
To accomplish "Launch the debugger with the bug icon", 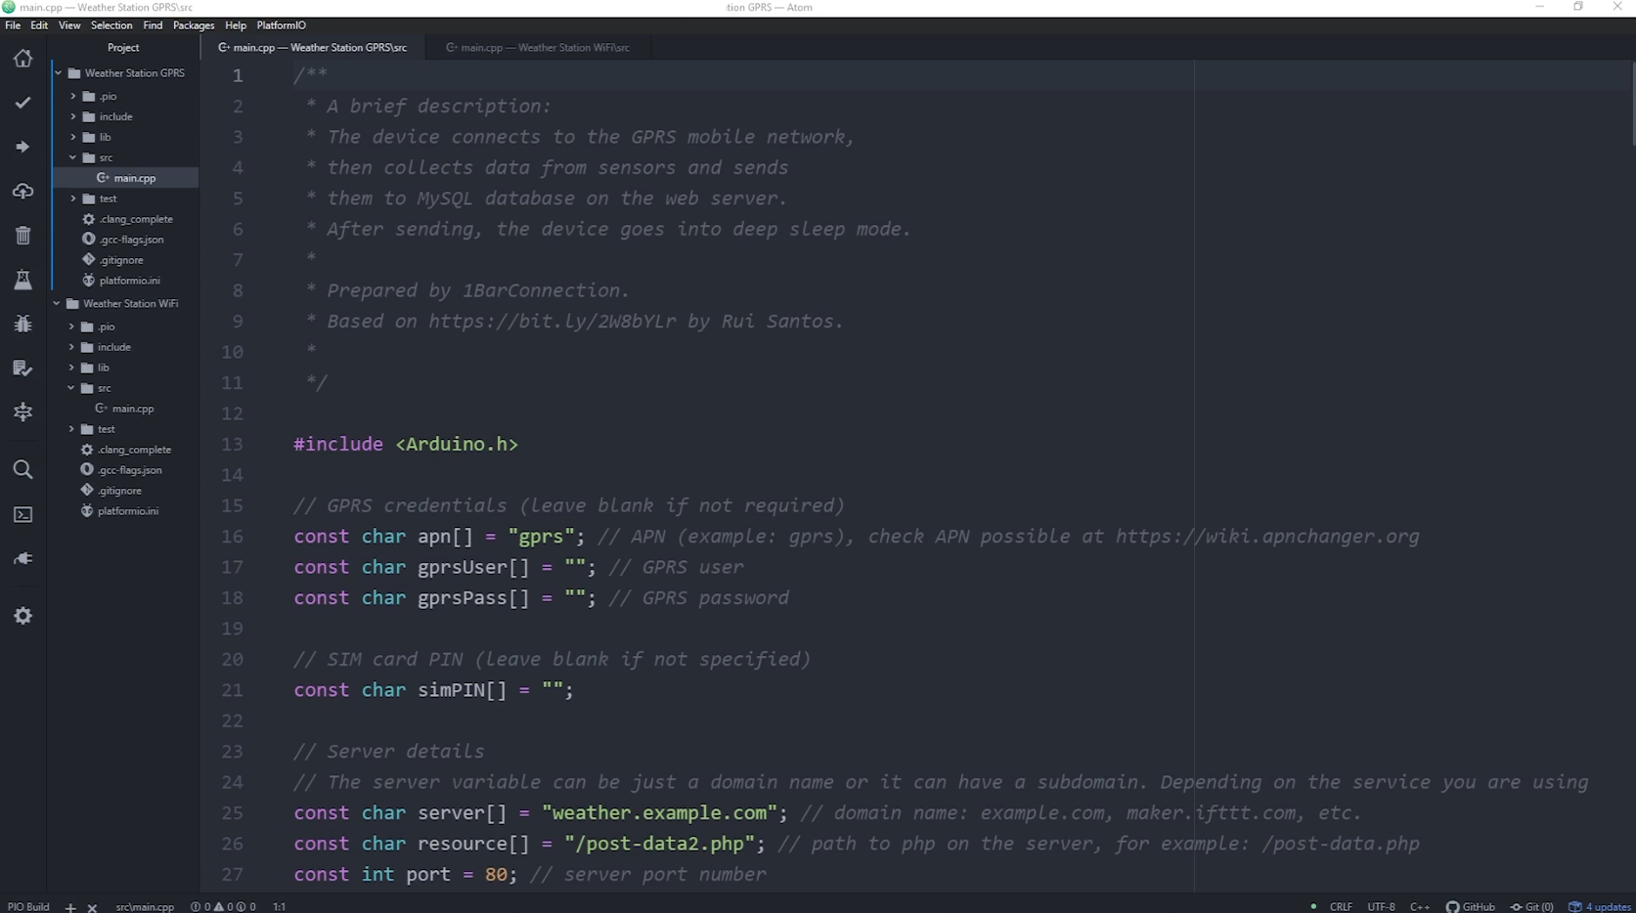I will (x=22, y=324).
